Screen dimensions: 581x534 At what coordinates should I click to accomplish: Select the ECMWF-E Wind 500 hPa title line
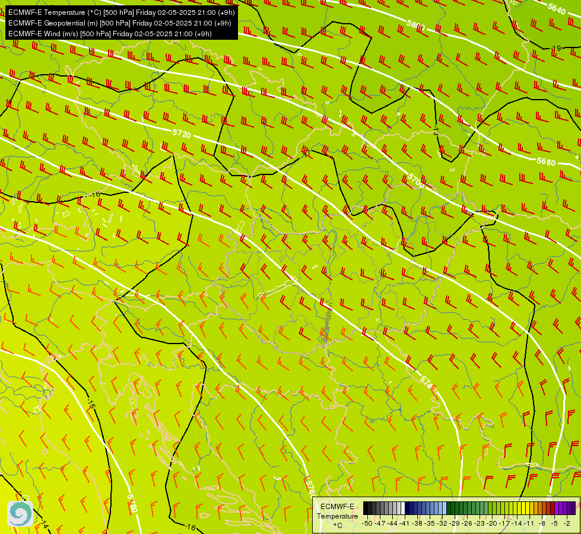pos(110,34)
